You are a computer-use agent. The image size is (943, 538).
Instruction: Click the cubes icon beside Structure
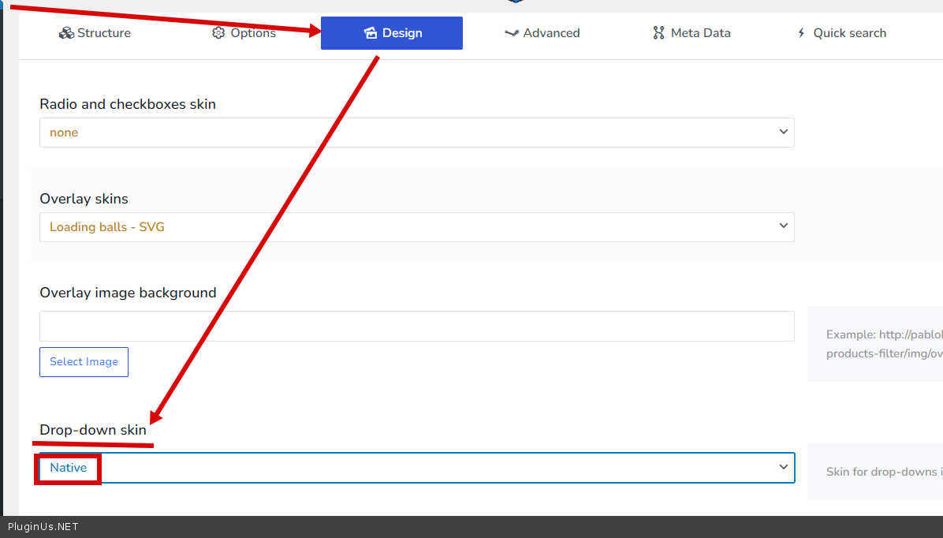66,33
